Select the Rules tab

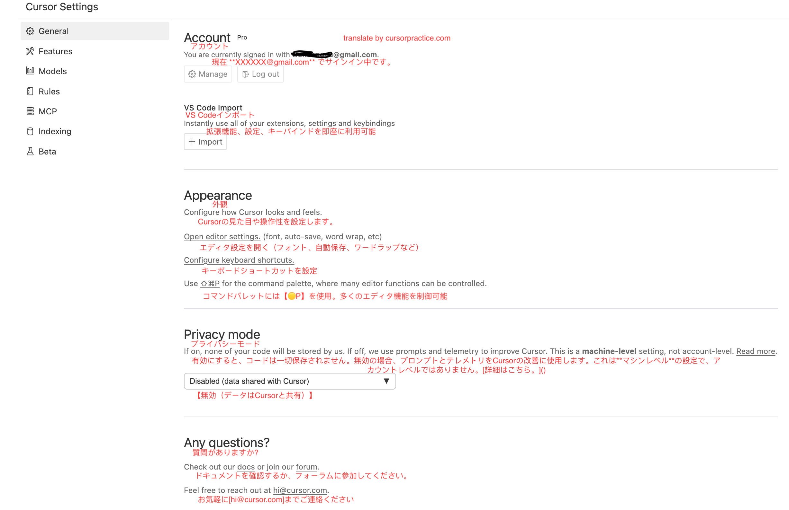95,91
